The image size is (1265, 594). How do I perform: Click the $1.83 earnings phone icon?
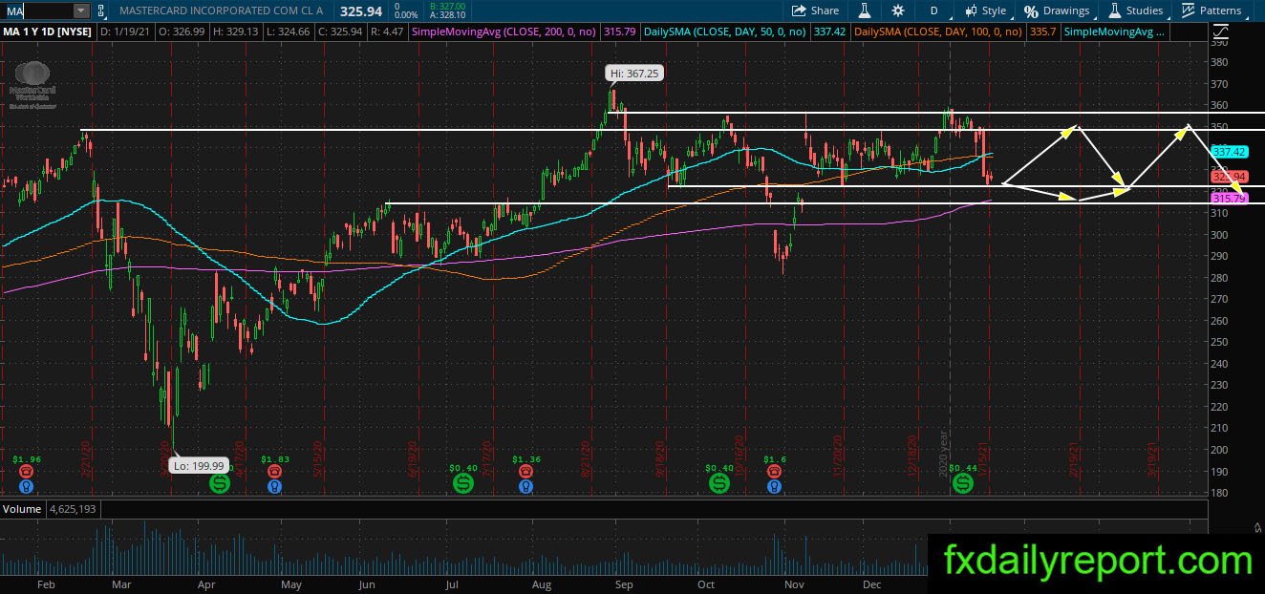click(274, 471)
